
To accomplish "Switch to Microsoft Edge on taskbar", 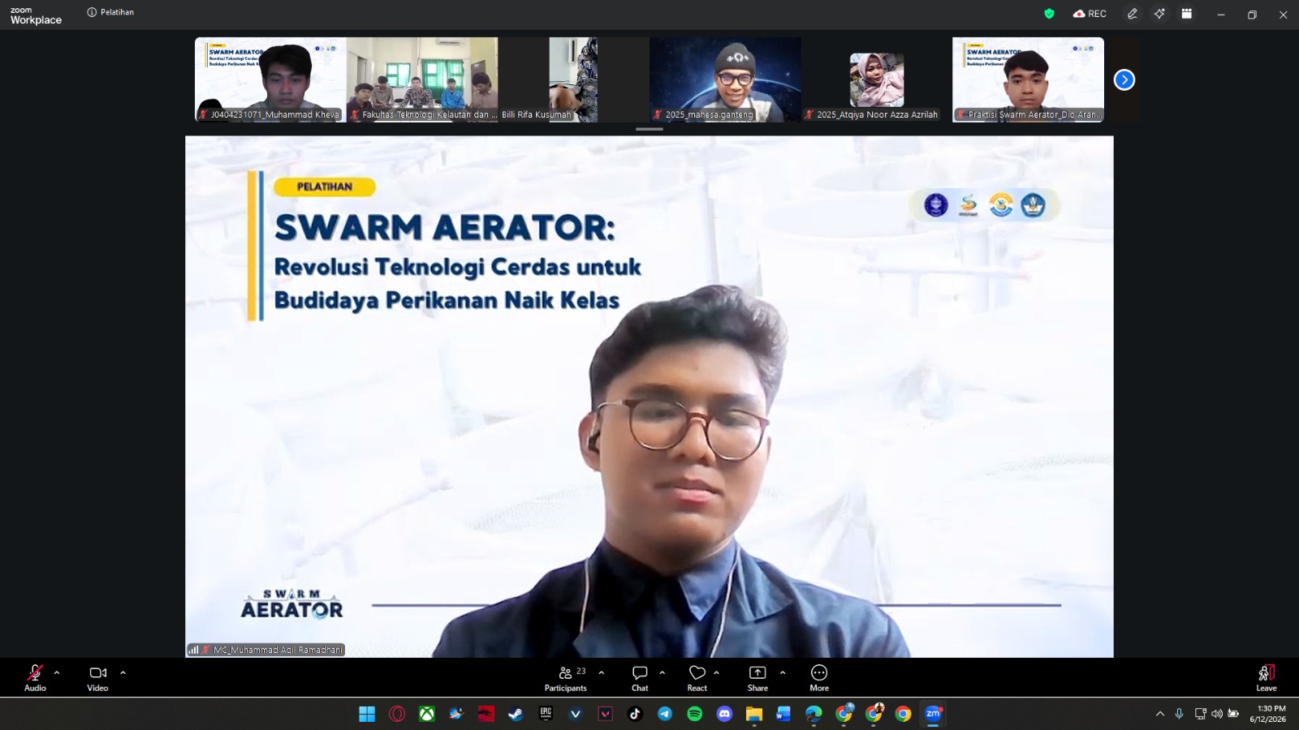I will click(813, 714).
